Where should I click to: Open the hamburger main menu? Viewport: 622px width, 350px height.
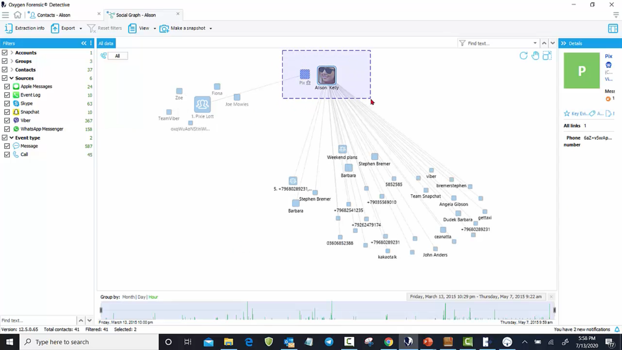(x=6, y=15)
